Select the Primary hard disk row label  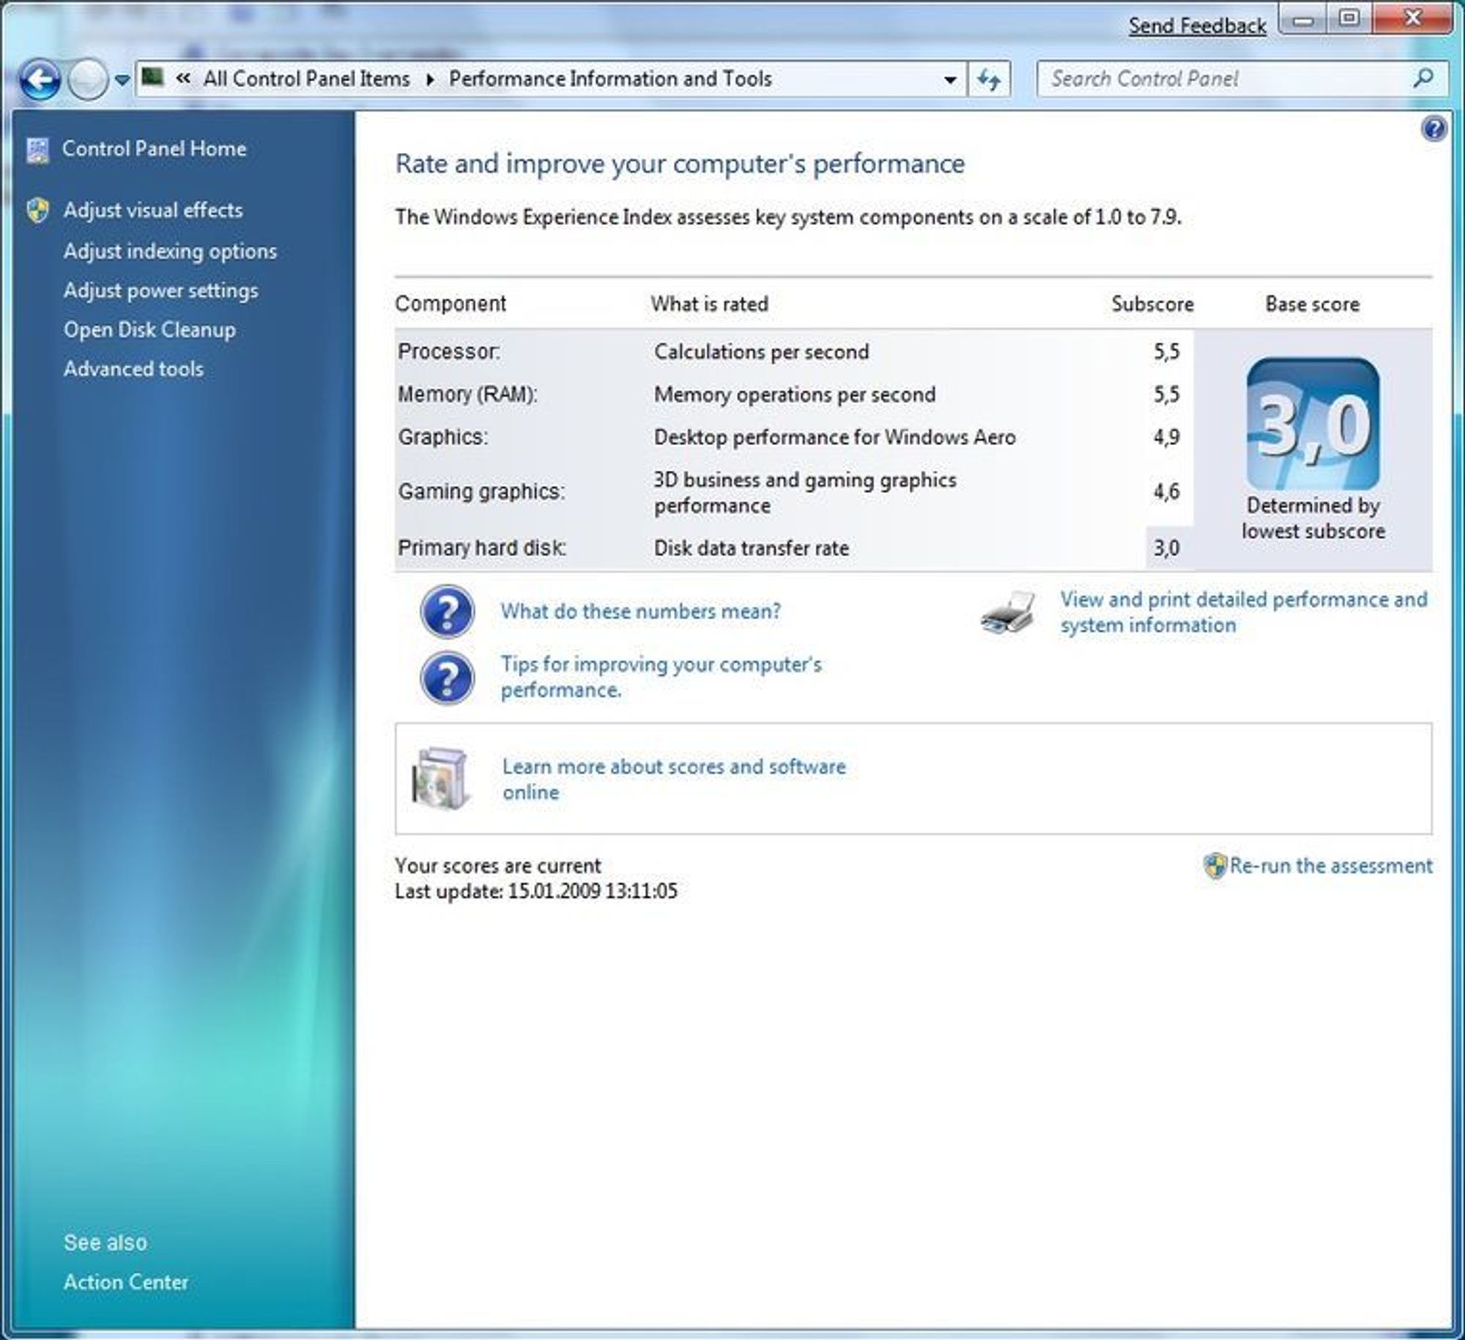482,548
